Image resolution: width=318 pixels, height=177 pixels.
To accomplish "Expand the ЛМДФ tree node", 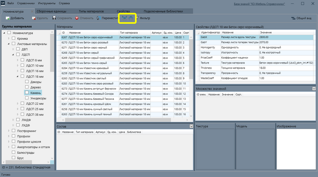I will [x=13, y=120].
